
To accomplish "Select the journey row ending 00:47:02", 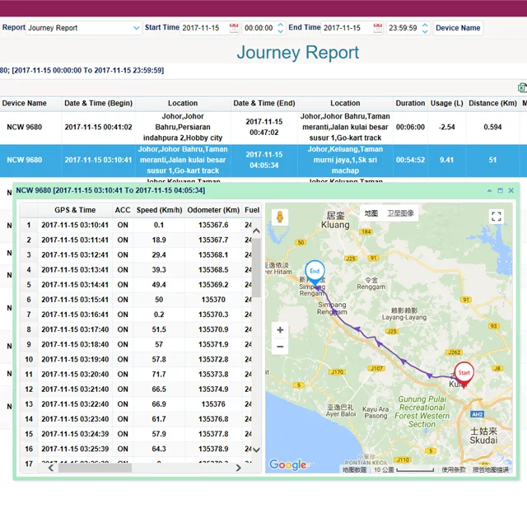I will coord(263,127).
